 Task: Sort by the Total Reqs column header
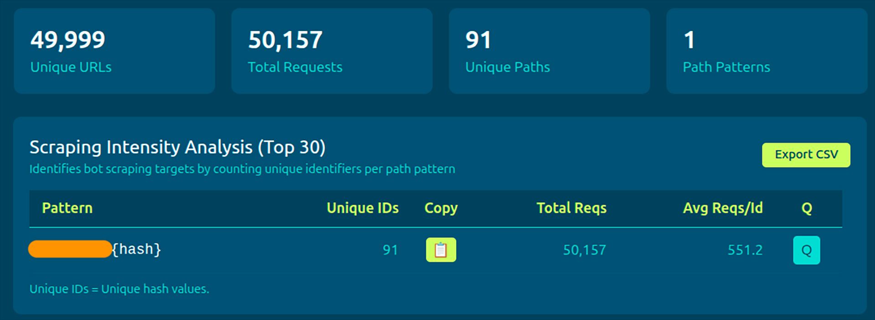click(571, 208)
